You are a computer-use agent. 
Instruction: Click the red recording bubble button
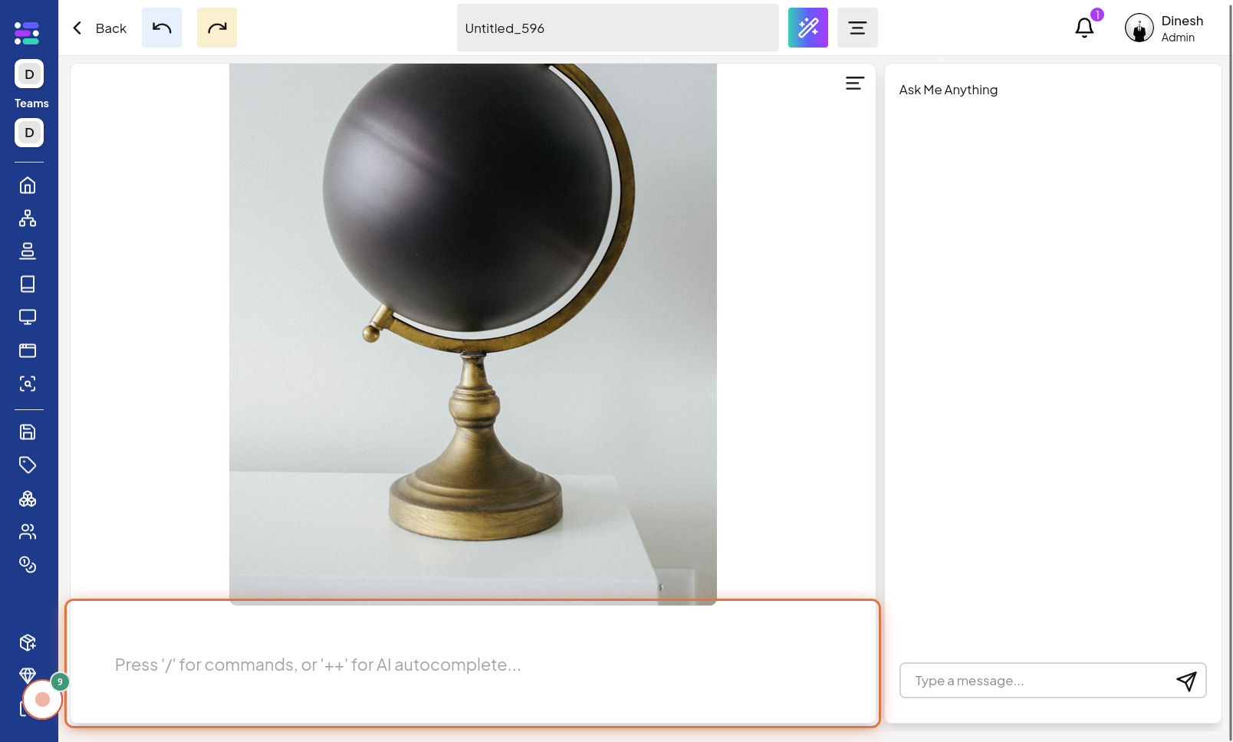tap(42, 699)
